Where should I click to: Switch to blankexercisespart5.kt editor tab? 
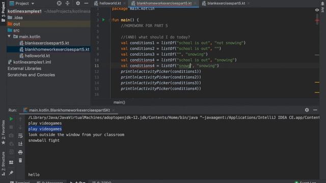(x=226, y=4)
